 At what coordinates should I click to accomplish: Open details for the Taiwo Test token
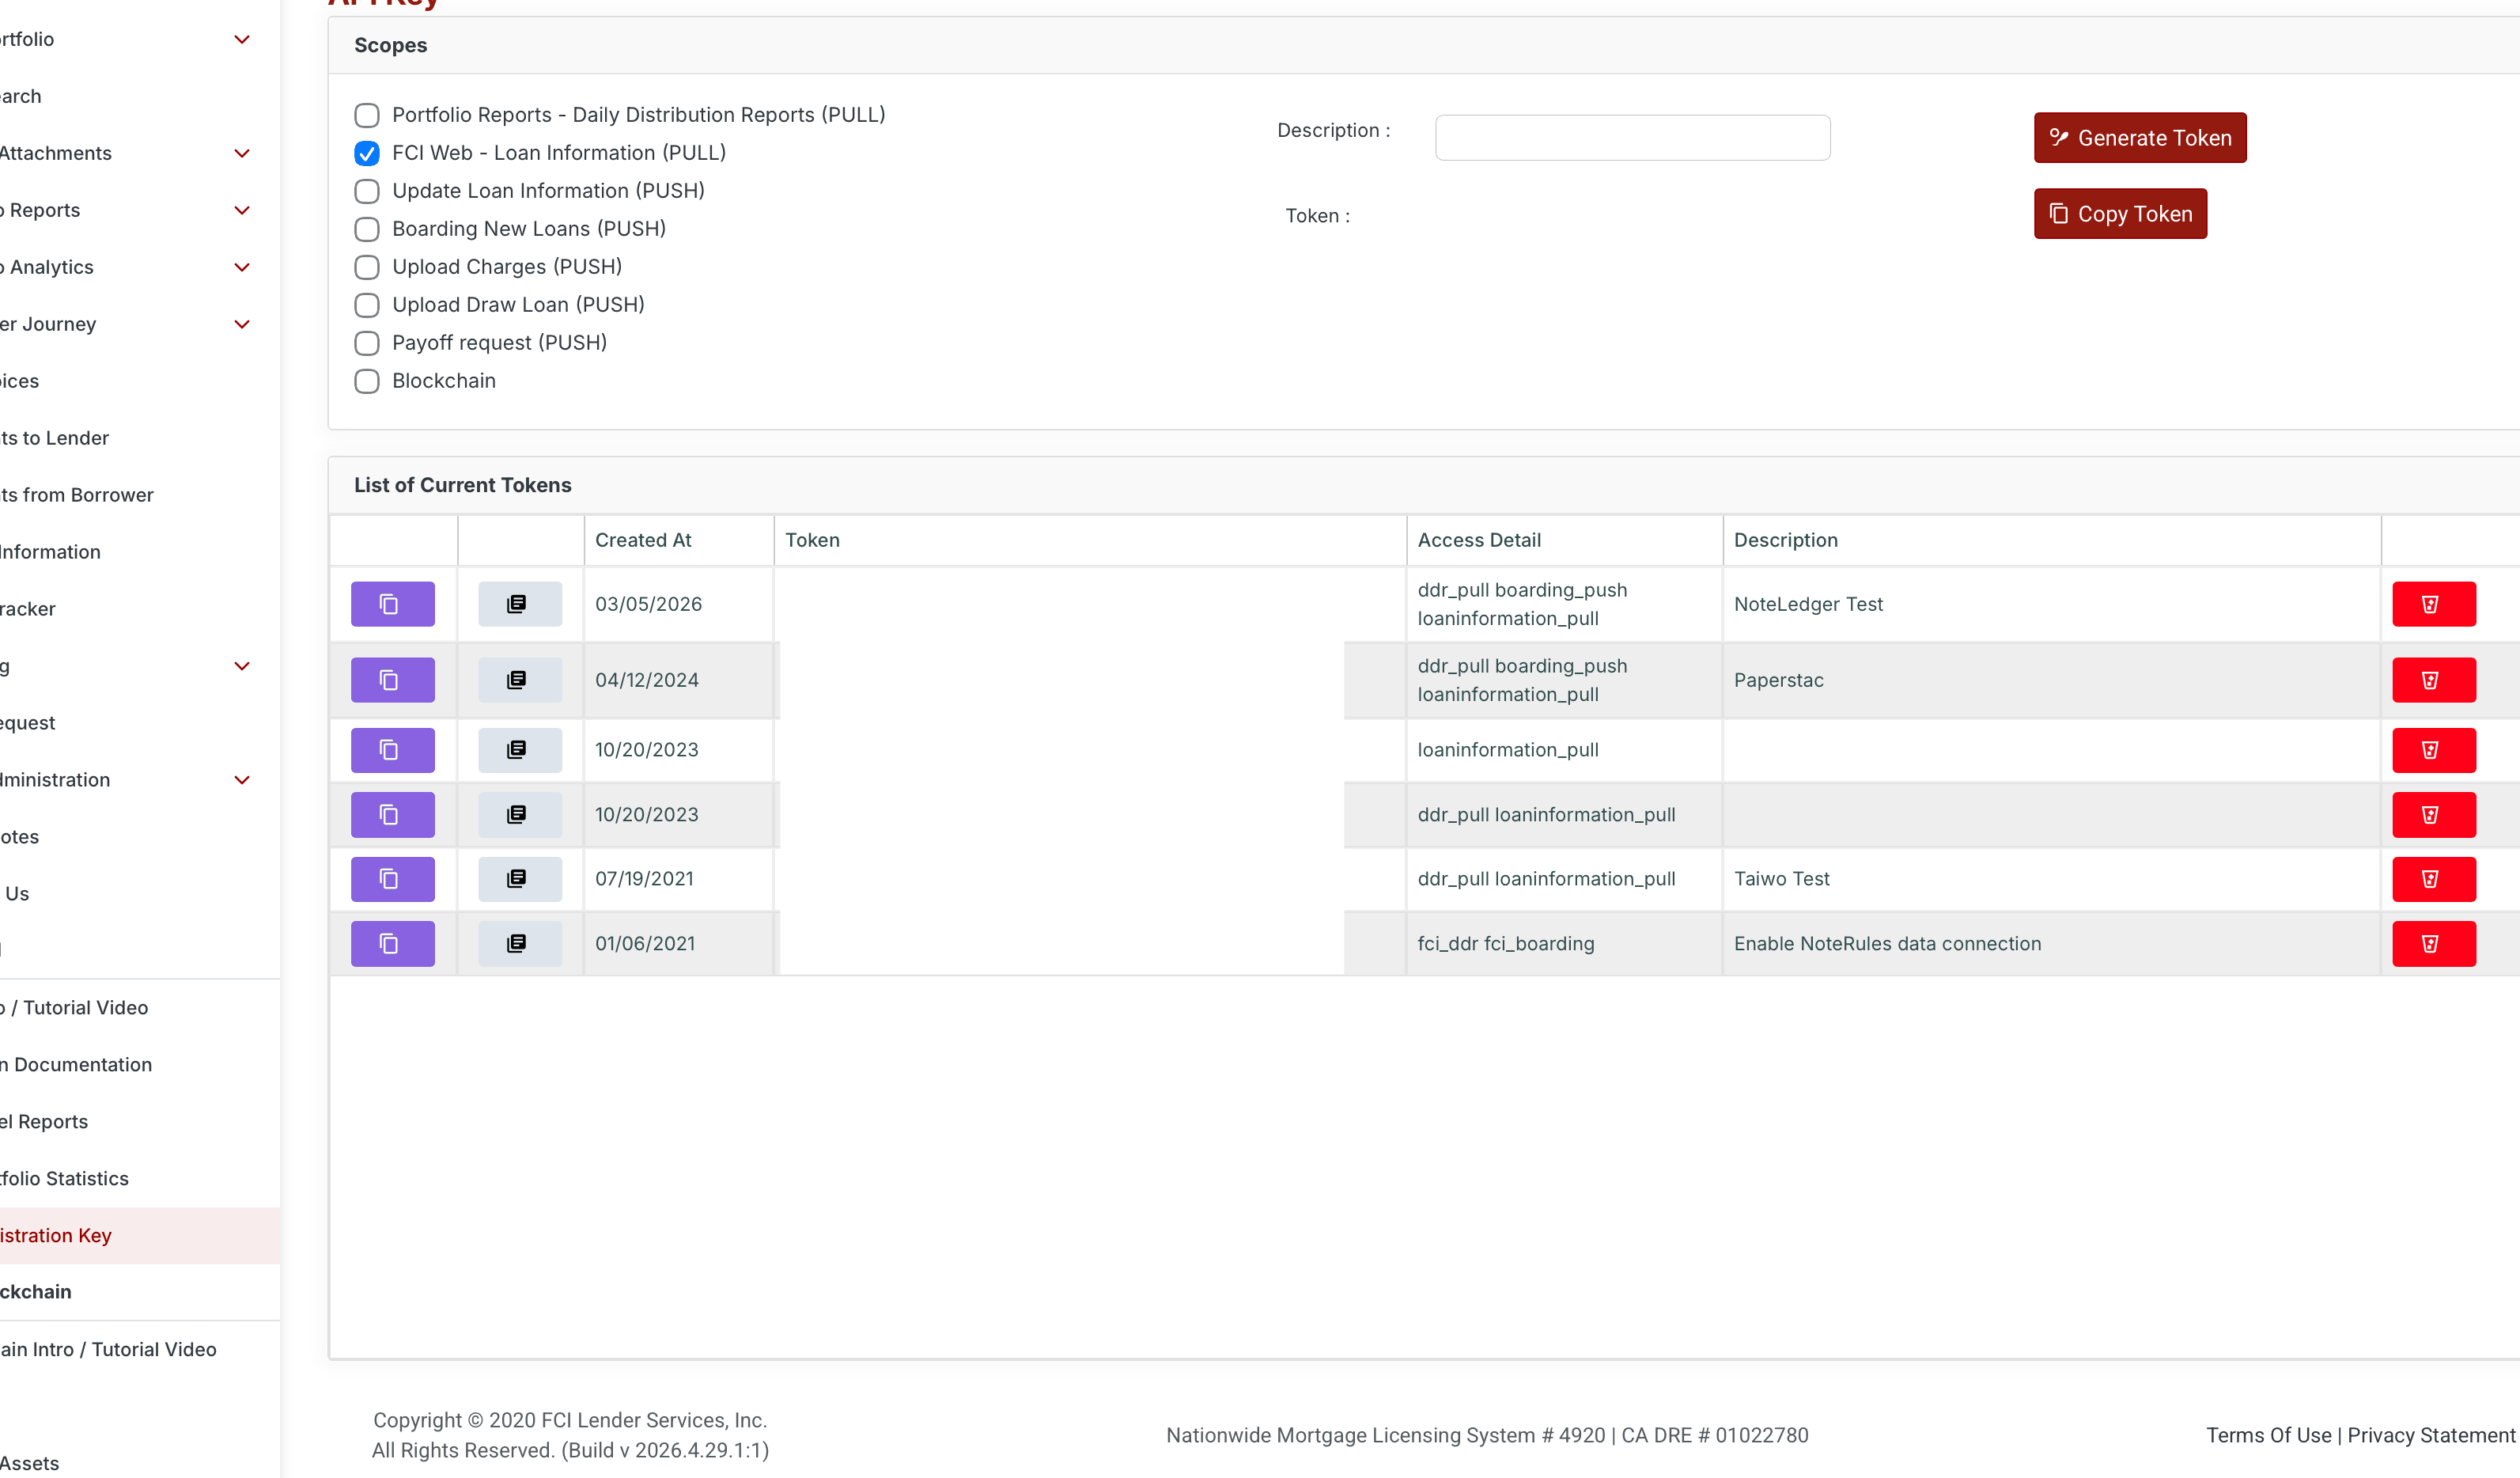(x=520, y=879)
